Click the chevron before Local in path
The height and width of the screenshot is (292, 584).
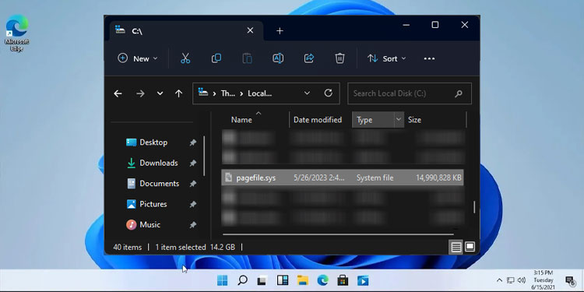(x=241, y=93)
